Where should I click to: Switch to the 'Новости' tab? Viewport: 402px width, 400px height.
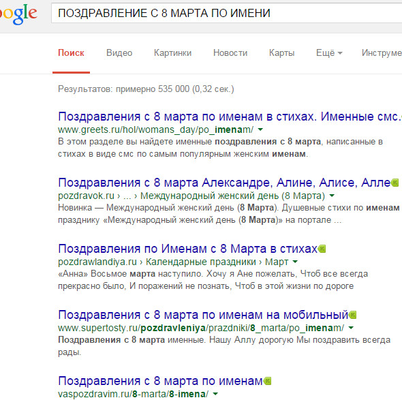point(230,53)
